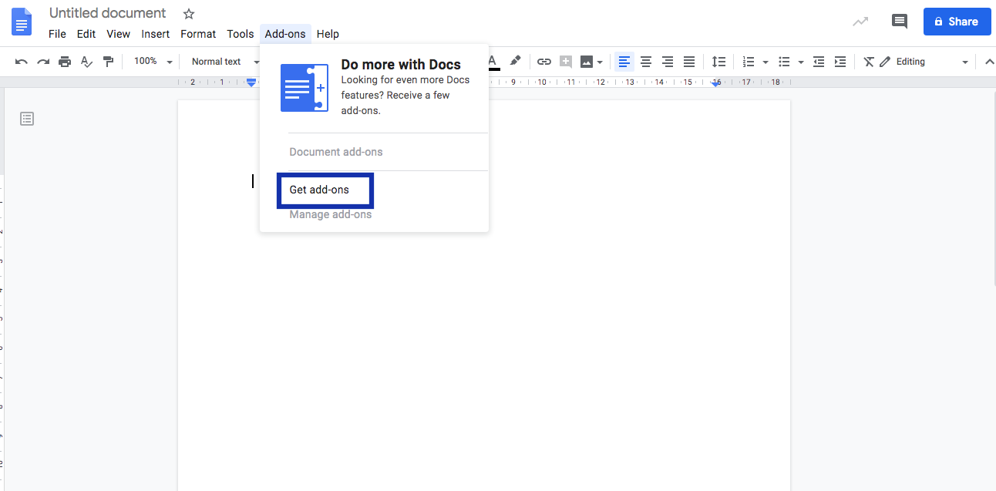Select the Paint format tool
The image size is (996, 491).
pos(108,62)
